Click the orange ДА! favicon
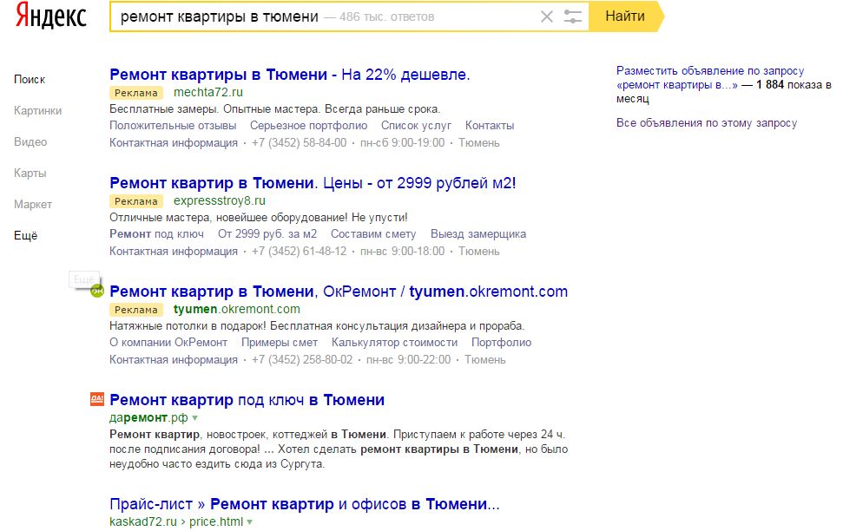Screen dimensions: 843x531 coord(97,399)
